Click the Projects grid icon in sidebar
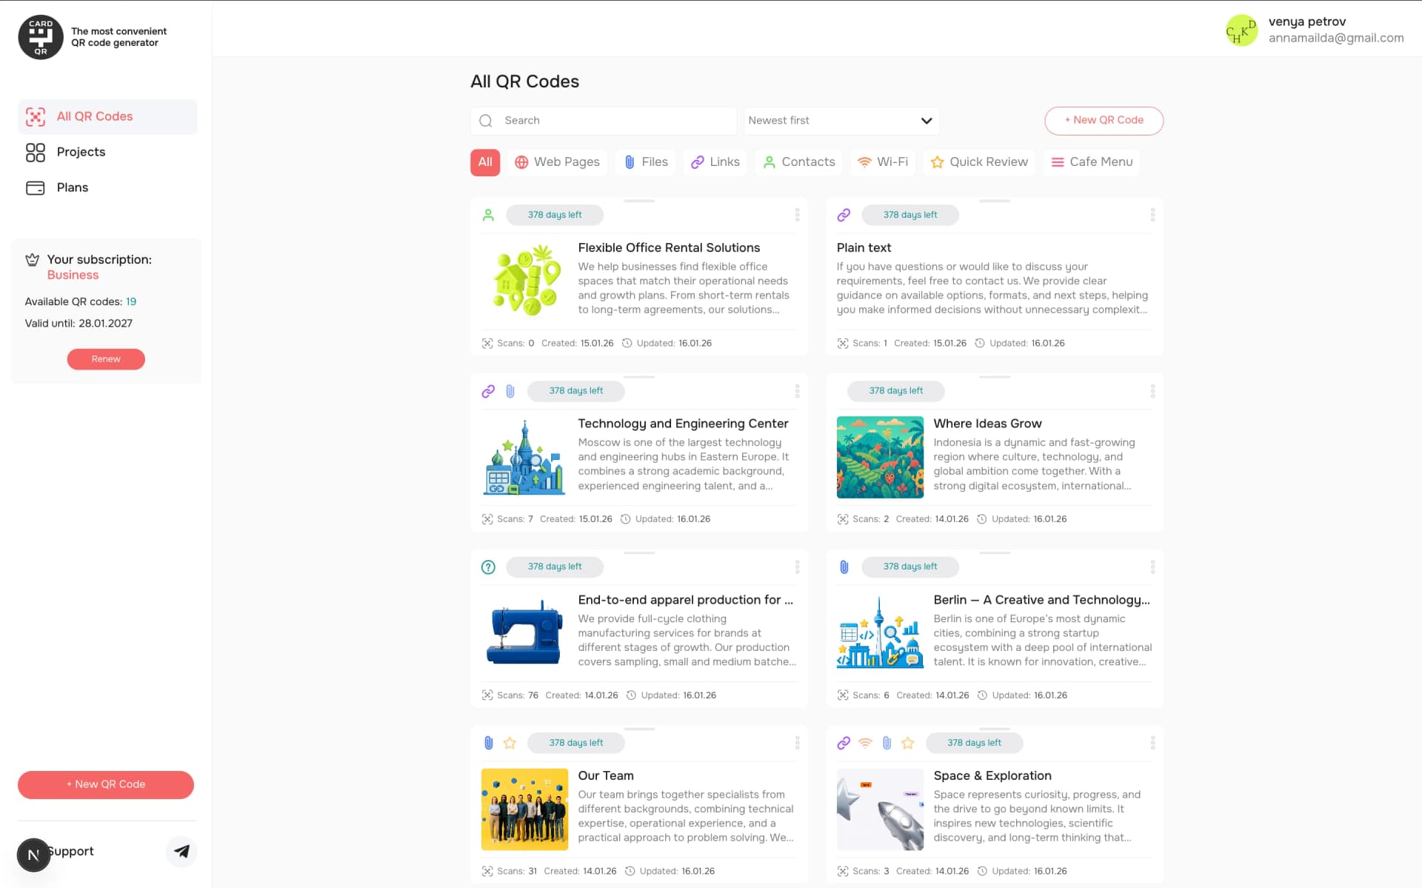The width and height of the screenshot is (1422, 888). pos(35,152)
